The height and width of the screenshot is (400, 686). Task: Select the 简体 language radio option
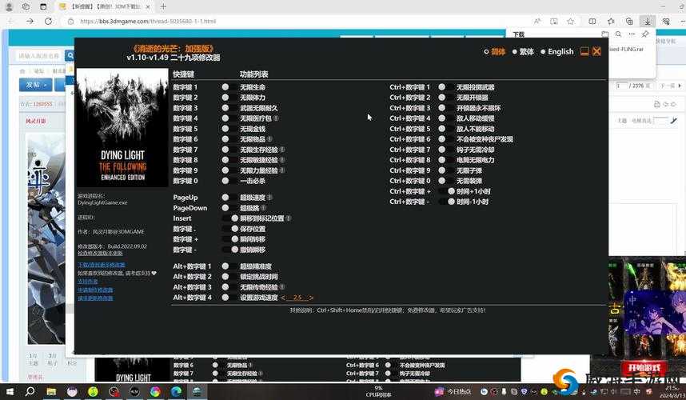click(x=494, y=52)
